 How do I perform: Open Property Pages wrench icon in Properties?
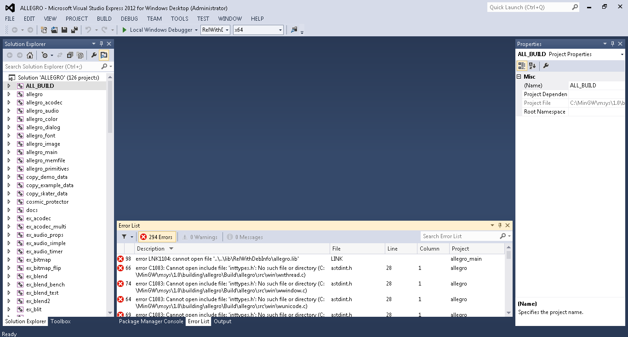546,66
